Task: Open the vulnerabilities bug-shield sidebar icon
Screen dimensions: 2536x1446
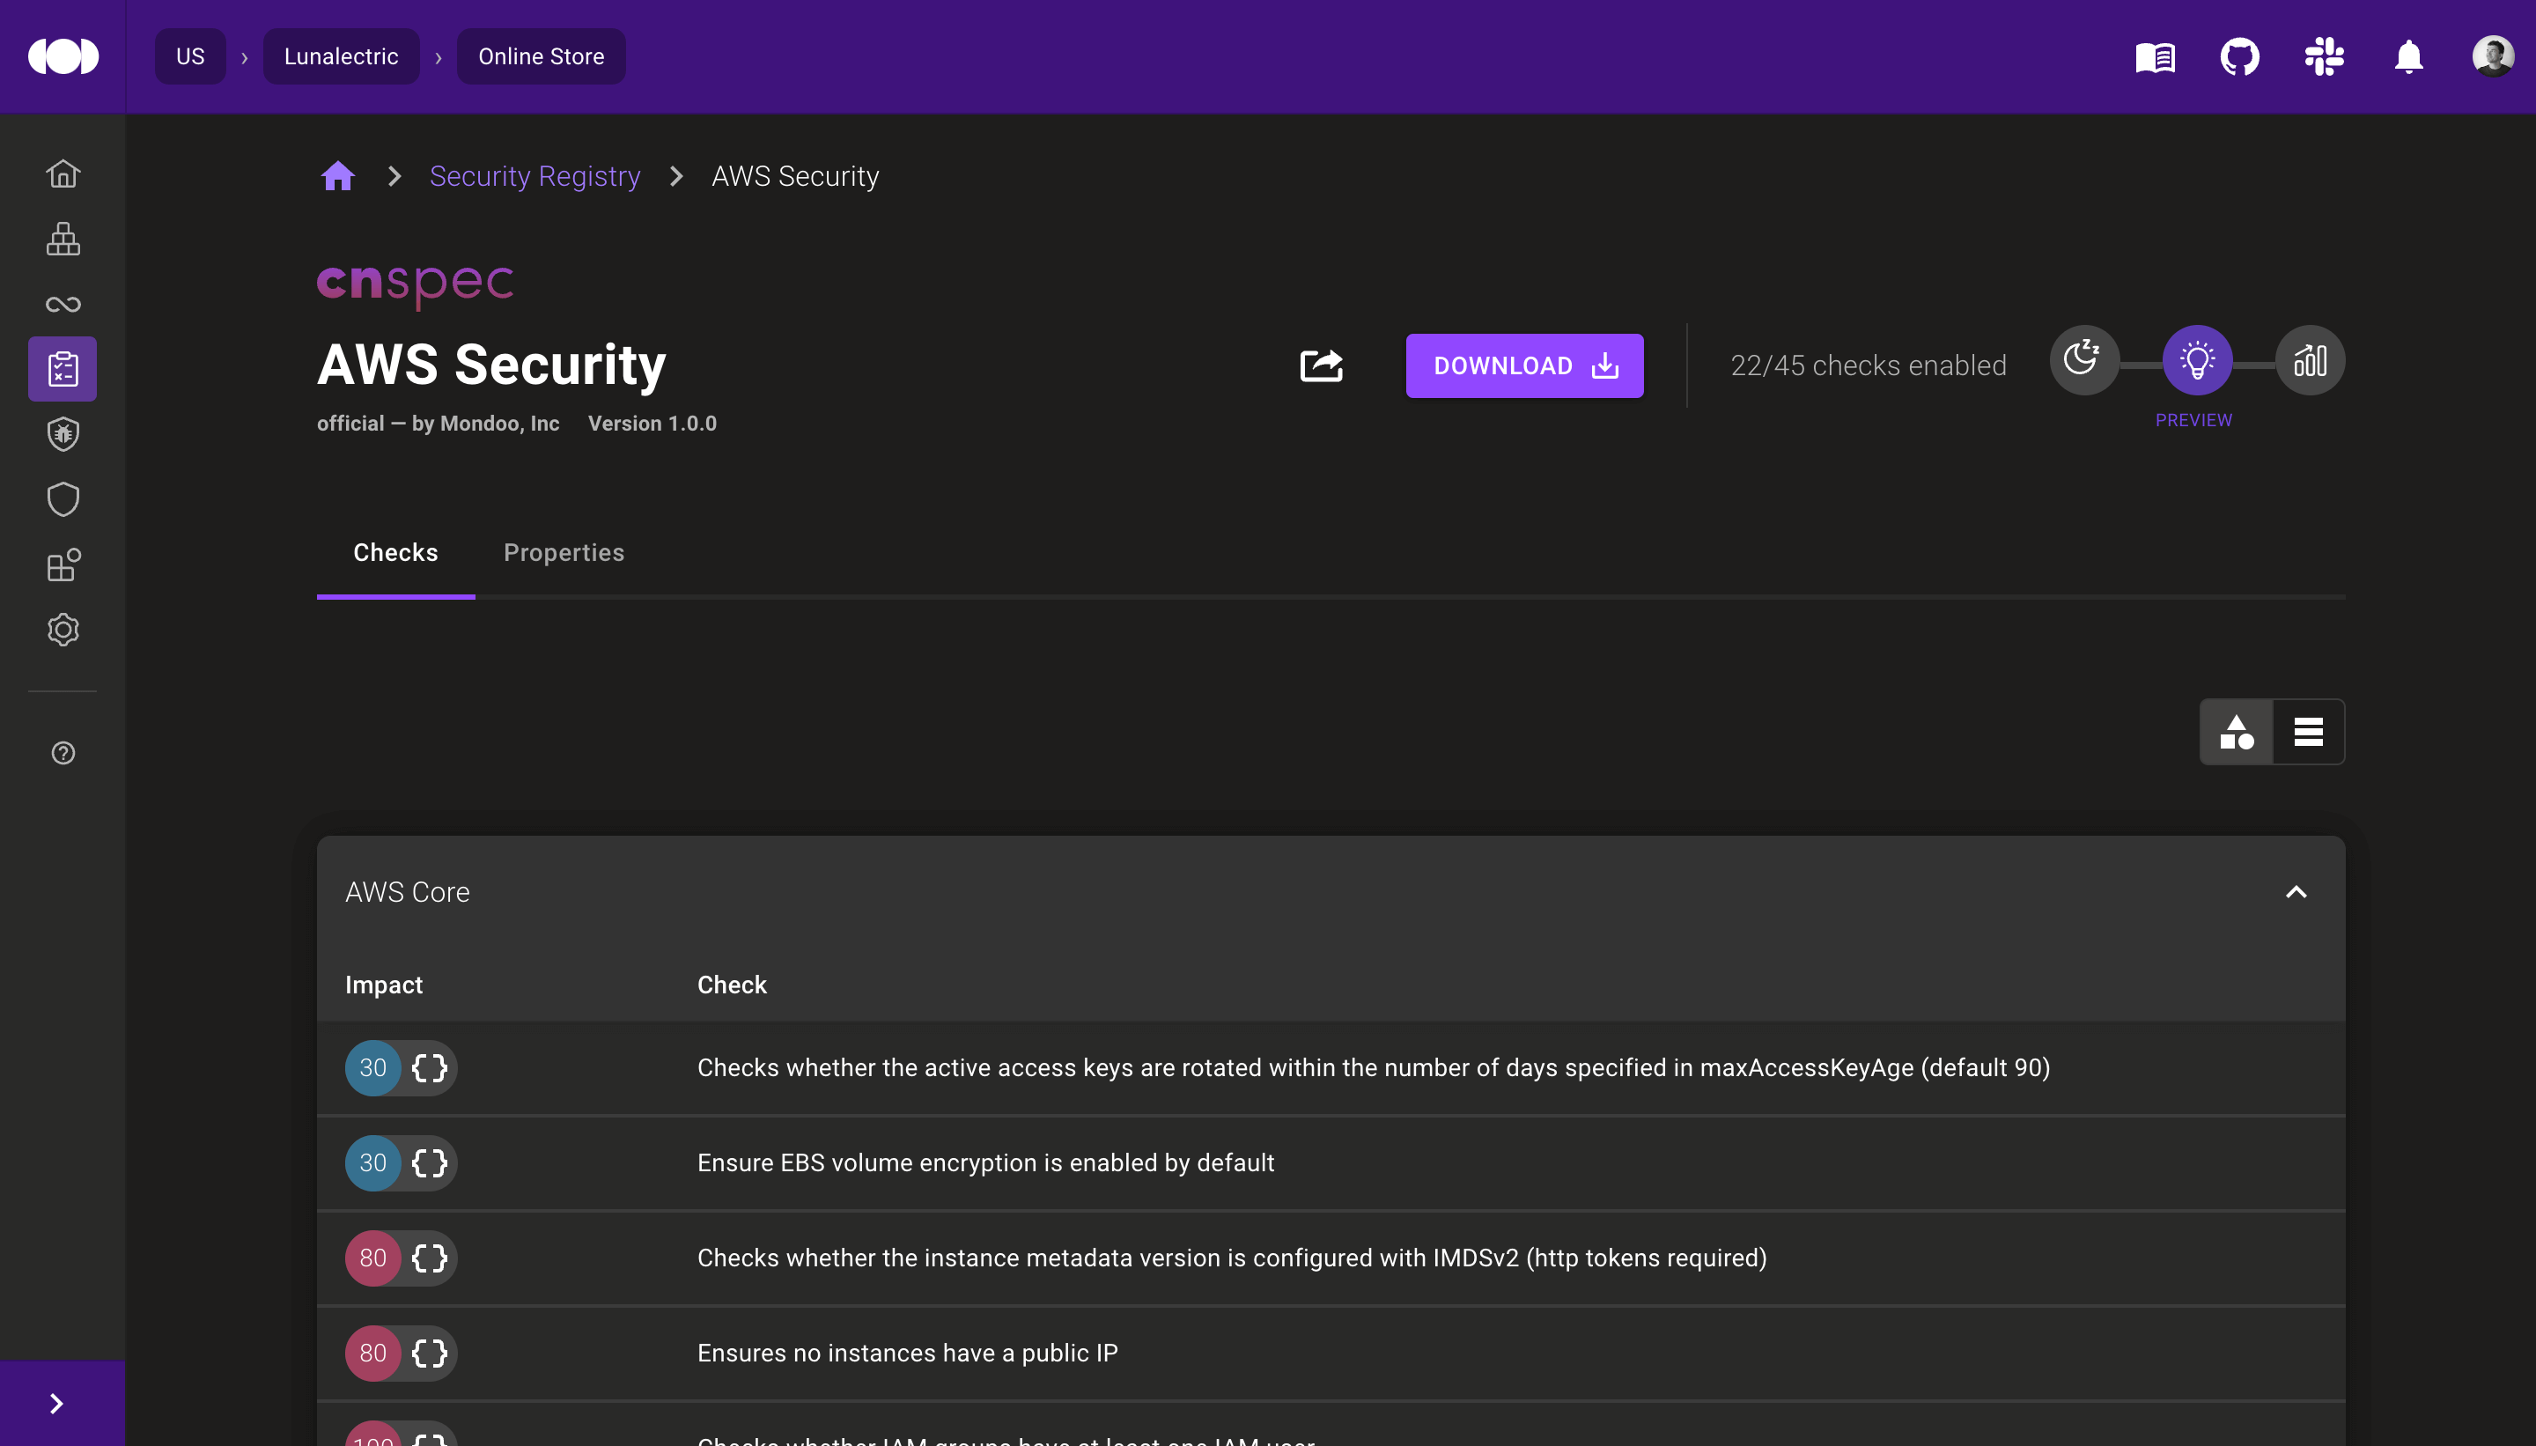Action: (x=63, y=434)
